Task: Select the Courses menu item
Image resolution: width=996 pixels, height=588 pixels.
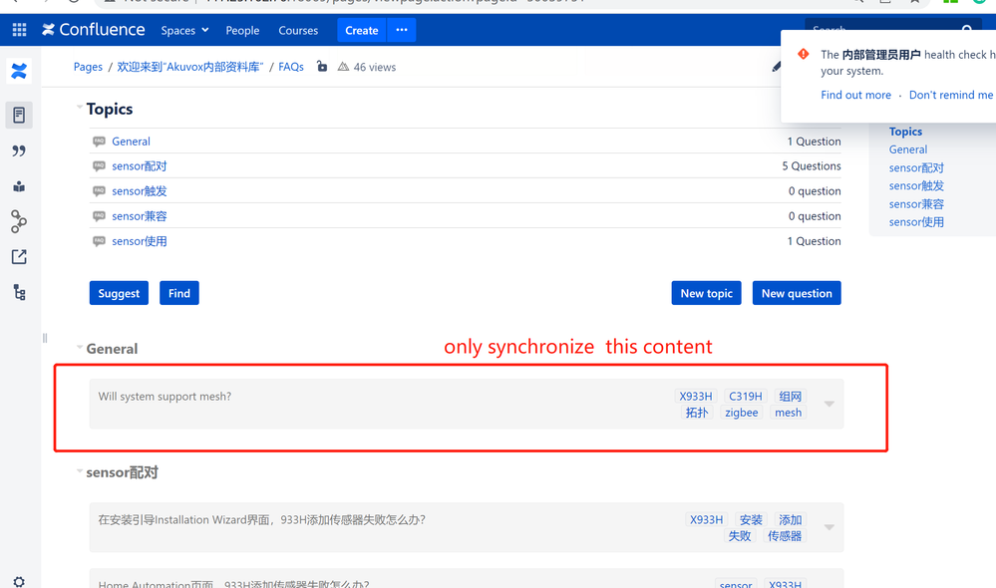Action: tap(297, 30)
